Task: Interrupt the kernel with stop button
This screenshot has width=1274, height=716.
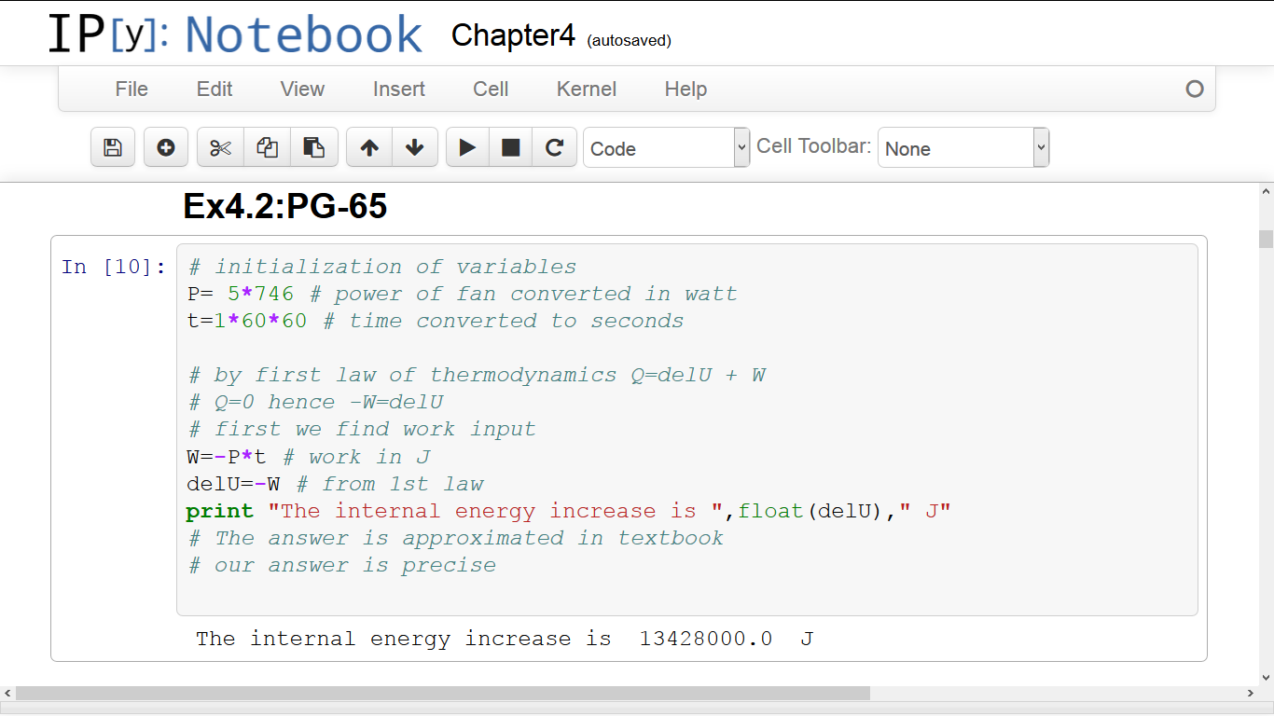Action: 510,147
